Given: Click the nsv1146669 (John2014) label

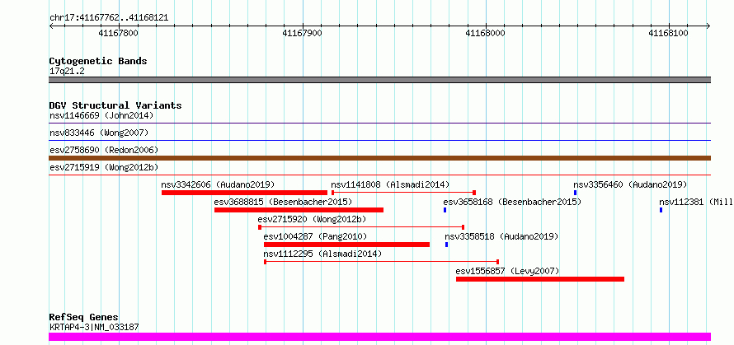Looking at the screenshot, I should click(x=101, y=115).
